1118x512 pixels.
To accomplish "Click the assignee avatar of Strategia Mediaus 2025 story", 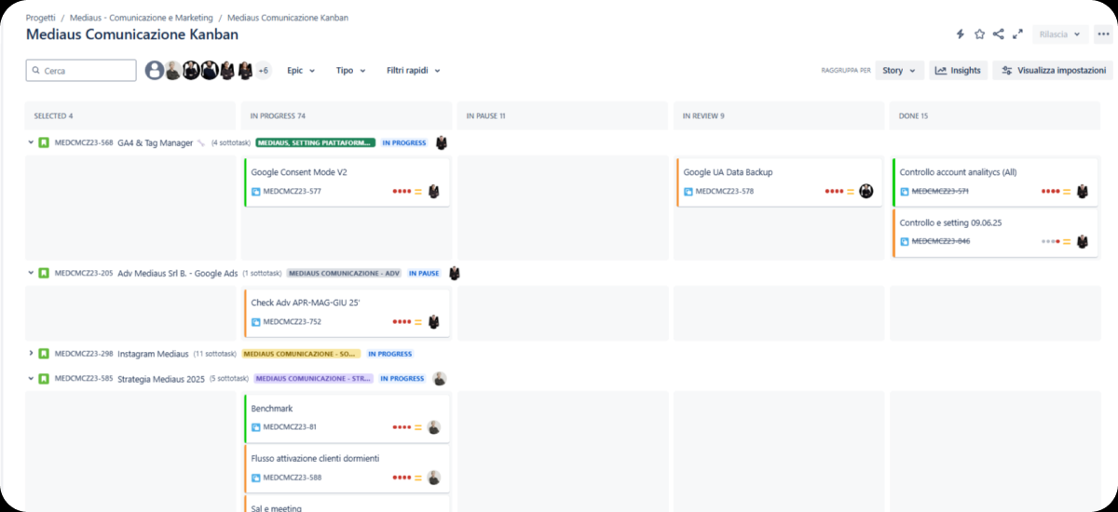I will (x=439, y=379).
